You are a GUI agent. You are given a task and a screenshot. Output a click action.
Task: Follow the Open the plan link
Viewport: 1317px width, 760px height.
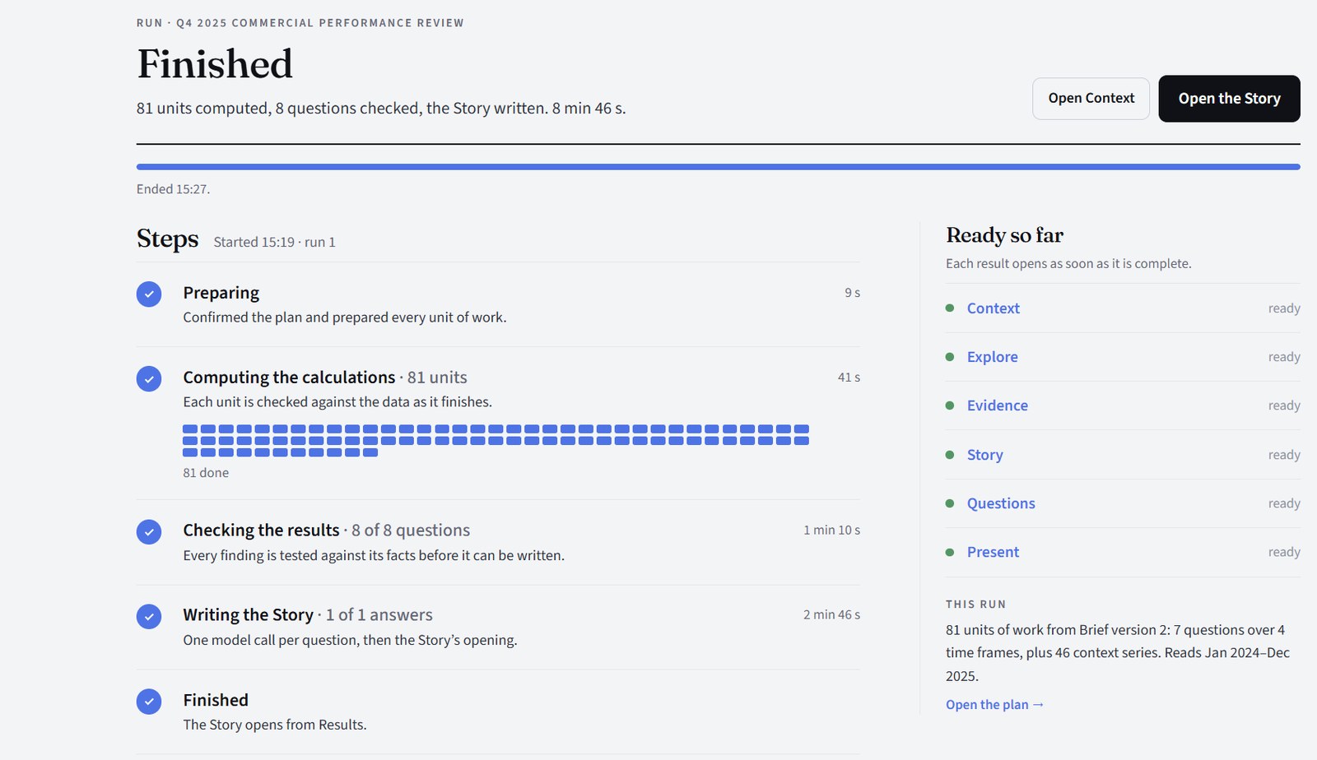click(994, 705)
